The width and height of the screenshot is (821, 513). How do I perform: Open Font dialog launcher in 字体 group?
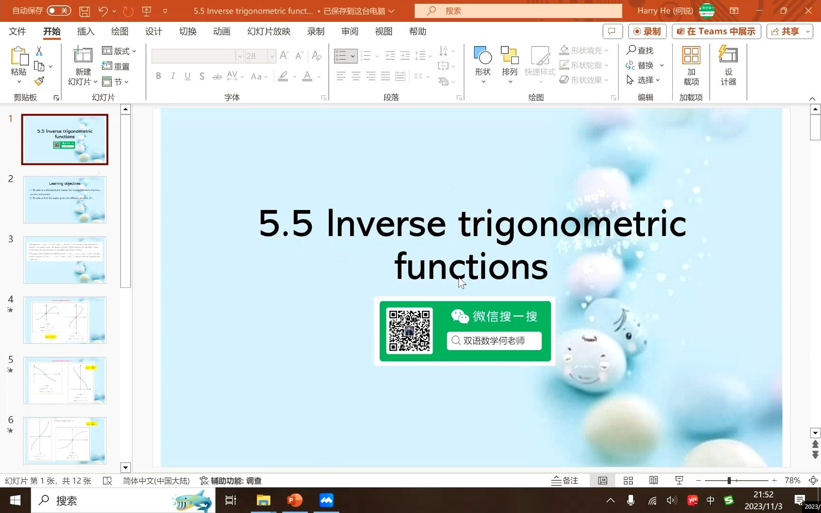324,97
